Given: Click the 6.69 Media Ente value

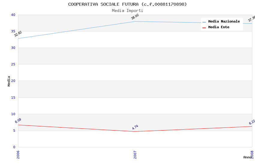Looking at the screenshot, I should click(x=18, y=121).
